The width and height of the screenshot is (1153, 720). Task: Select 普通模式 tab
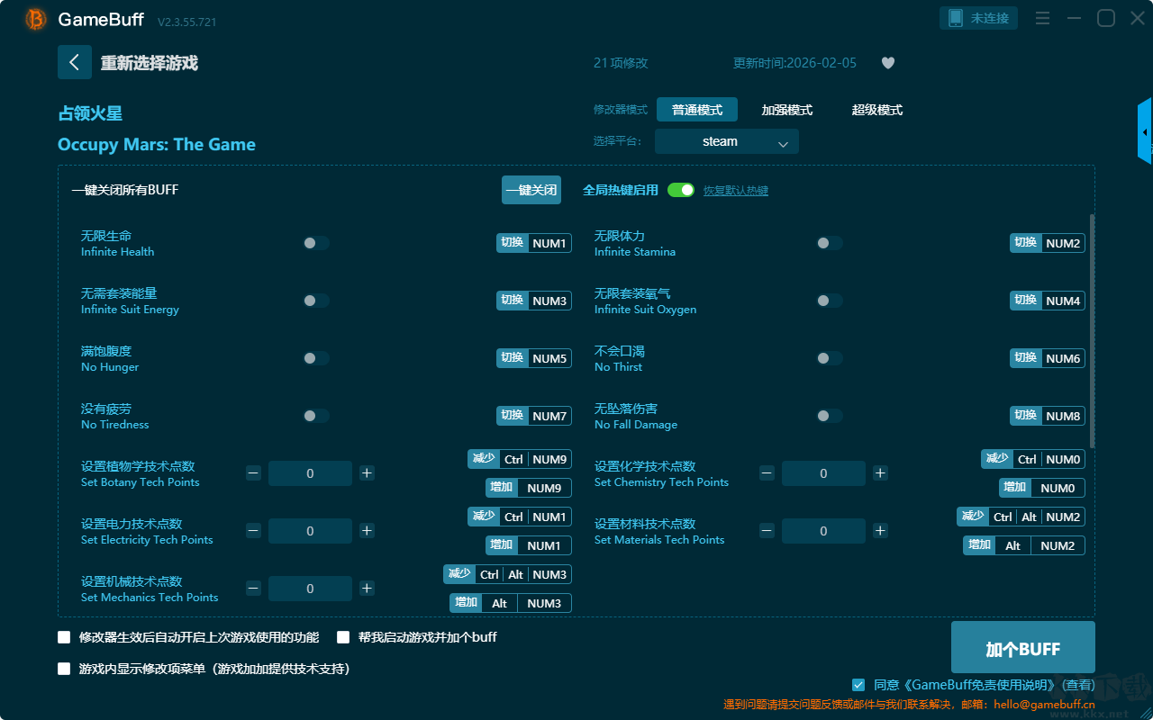[697, 110]
